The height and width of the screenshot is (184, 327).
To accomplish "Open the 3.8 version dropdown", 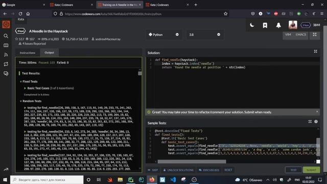I will [204, 35].
